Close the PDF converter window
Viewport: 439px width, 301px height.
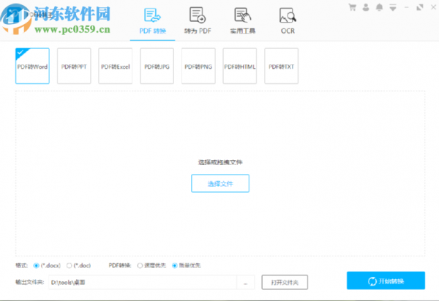pyautogui.click(x=433, y=7)
